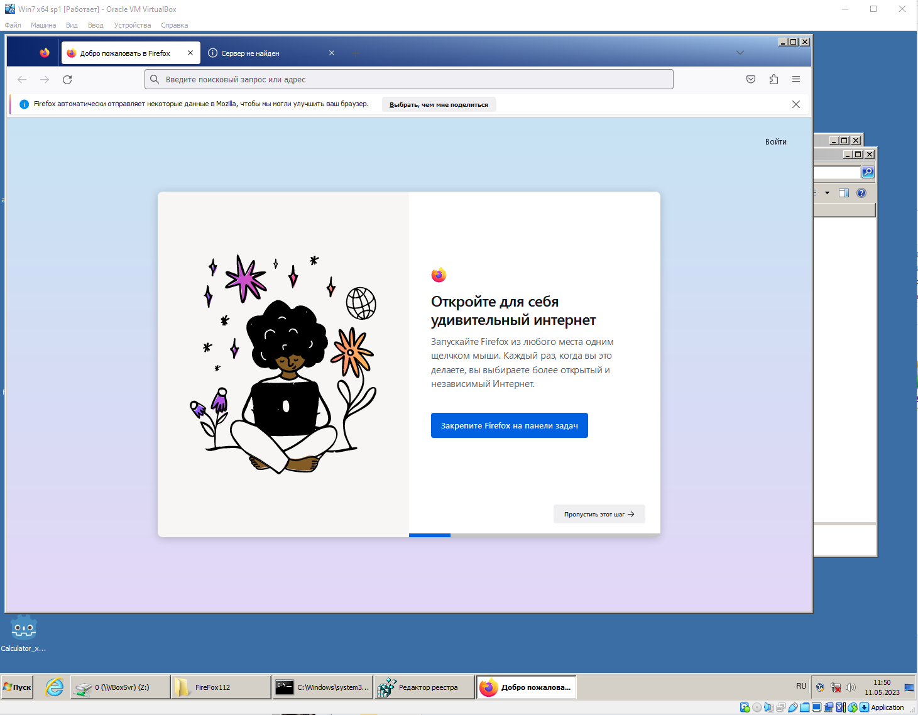Viewport: 918px width, 715px height.
Task: Click the VirtualBox hard disk status icon
Action: (x=745, y=707)
